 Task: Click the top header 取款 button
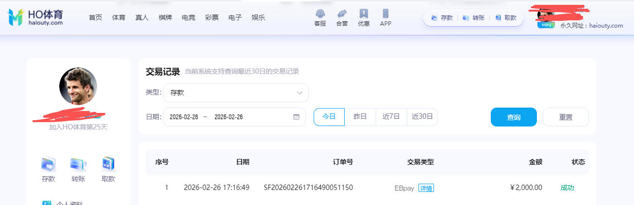[x=506, y=18]
